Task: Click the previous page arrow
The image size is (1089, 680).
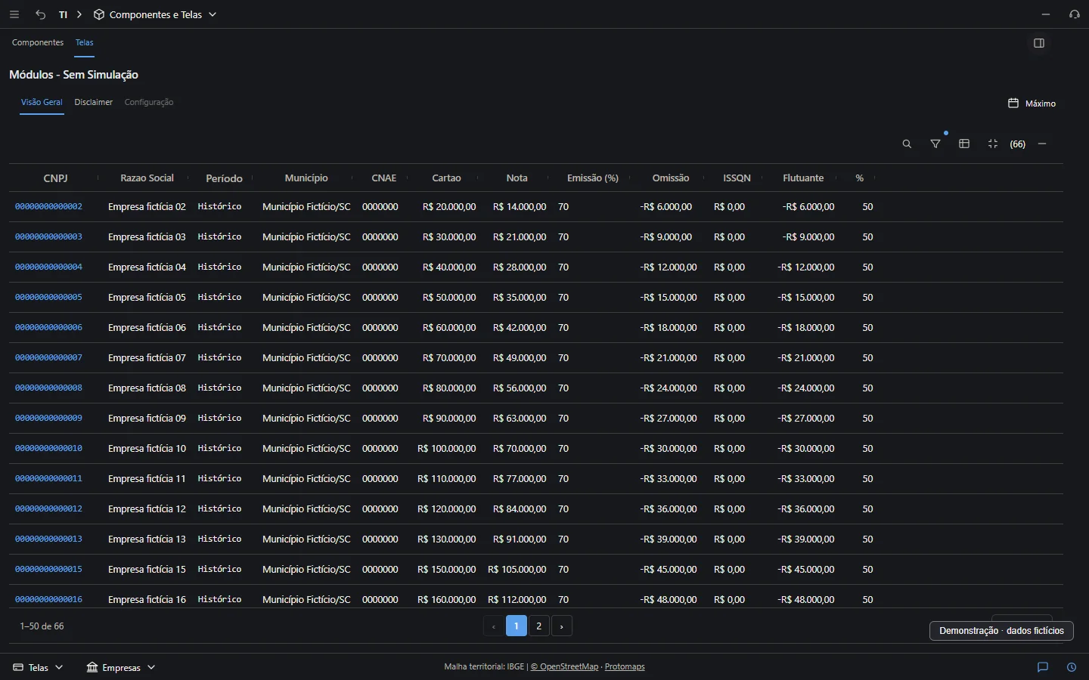Action: click(x=494, y=626)
